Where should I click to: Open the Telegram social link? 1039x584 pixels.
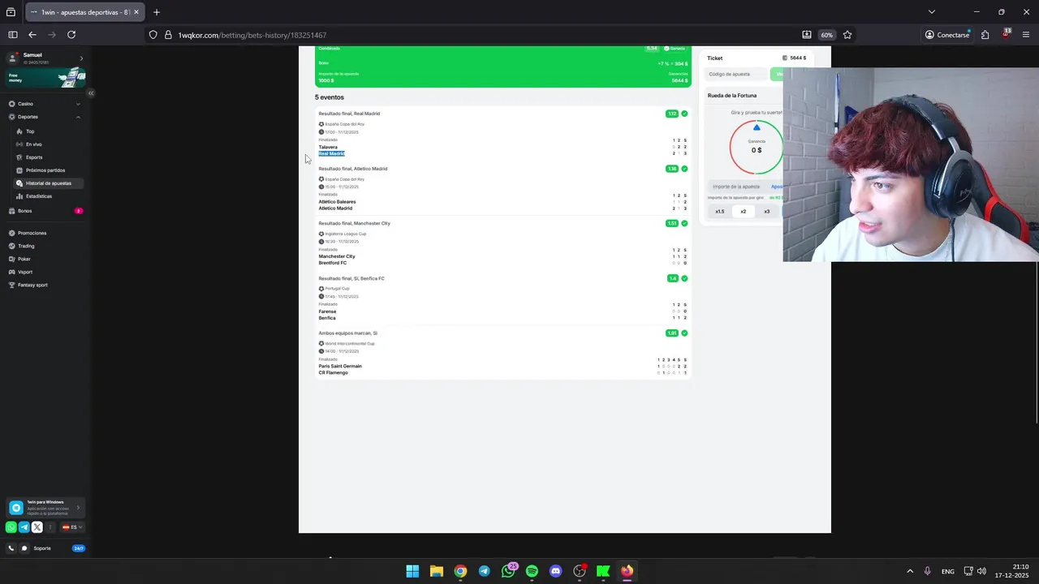coord(24,527)
